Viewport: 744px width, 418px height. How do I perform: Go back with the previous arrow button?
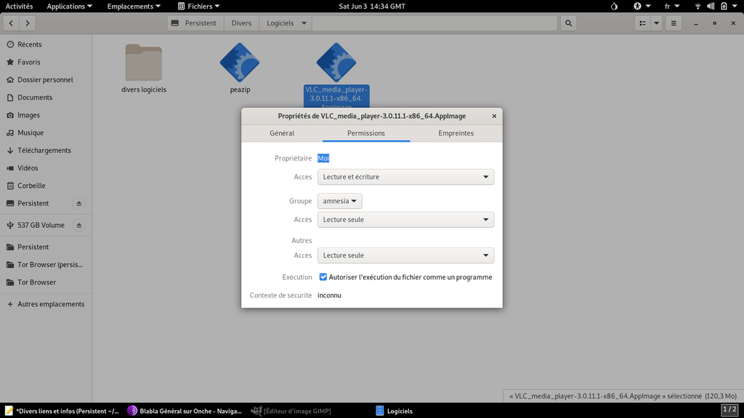(x=11, y=23)
